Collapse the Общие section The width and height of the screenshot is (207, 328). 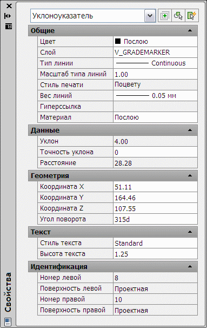(x=190, y=30)
